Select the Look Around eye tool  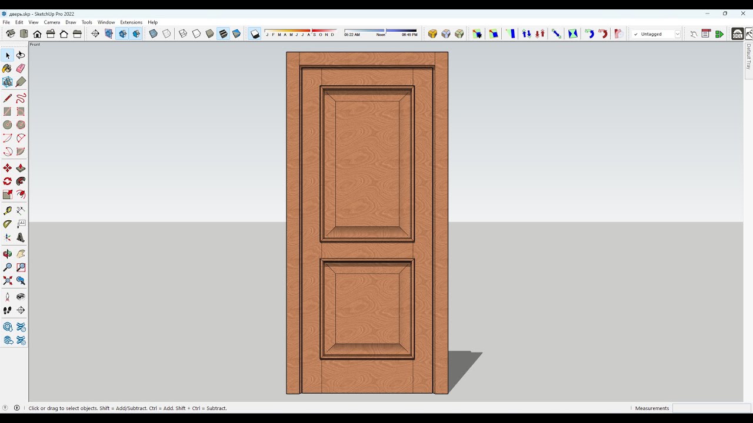pyautogui.click(x=21, y=297)
